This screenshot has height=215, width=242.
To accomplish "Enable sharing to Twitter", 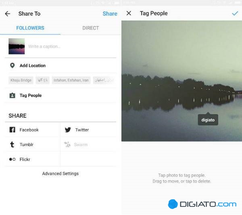I will 88,129.
